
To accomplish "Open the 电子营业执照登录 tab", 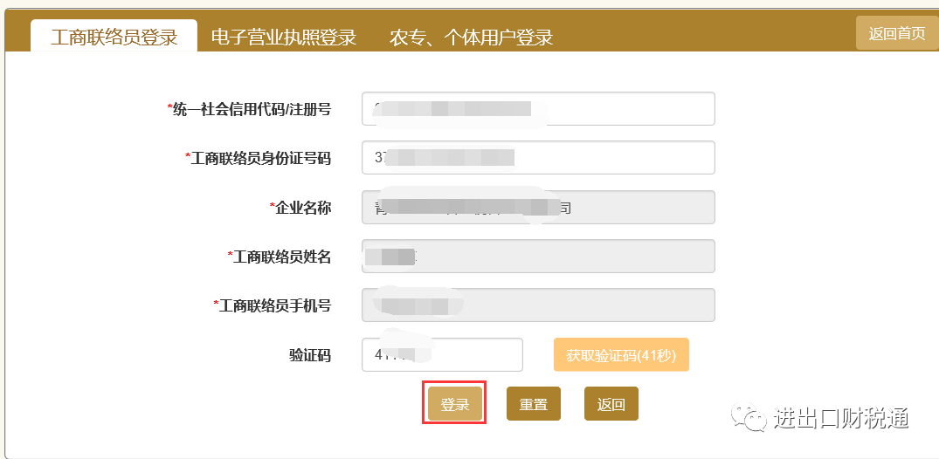I will [x=284, y=38].
